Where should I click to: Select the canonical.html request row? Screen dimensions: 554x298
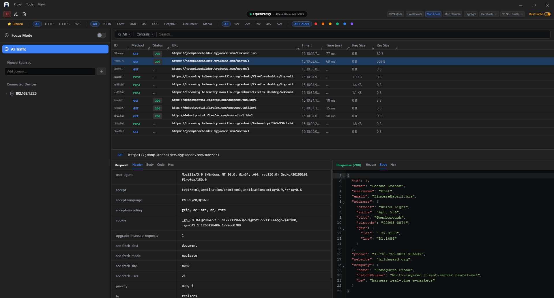[332, 116]
